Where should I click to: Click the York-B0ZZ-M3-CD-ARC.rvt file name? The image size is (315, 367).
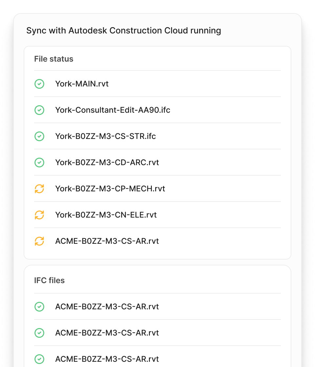tap(107, 163)
